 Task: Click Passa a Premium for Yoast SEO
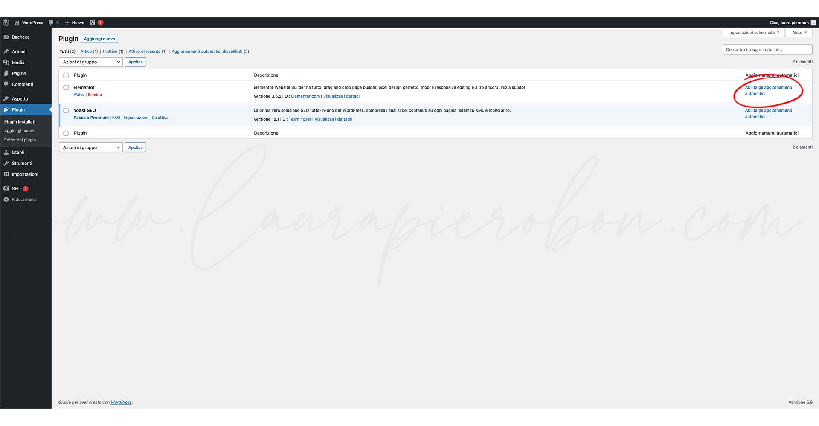[x=91, y=118]
